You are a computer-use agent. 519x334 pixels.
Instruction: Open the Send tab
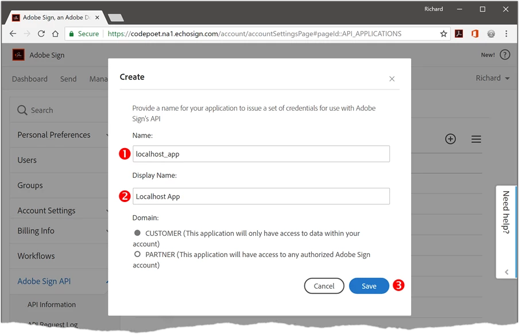(x=68, y=79)
